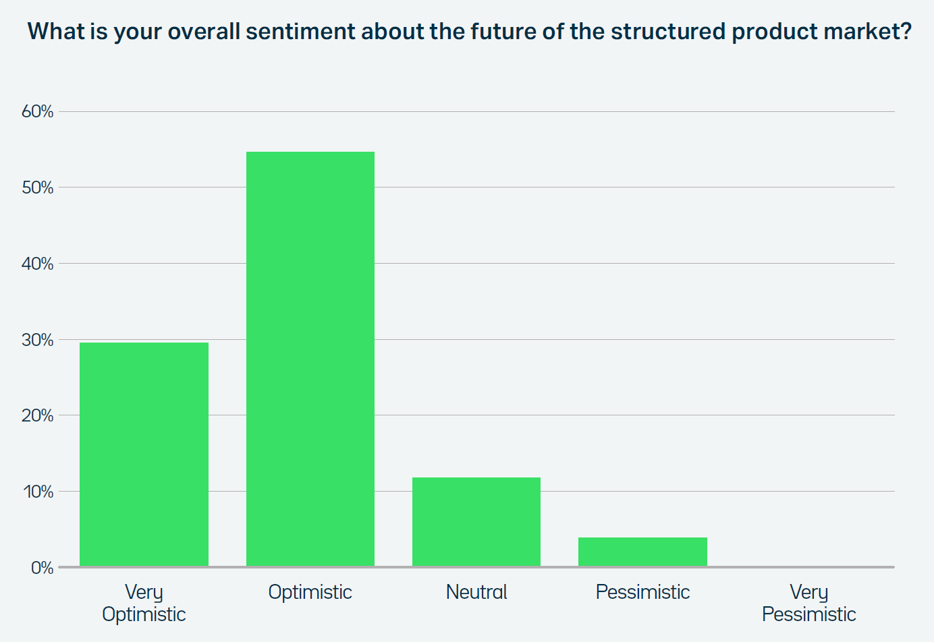The width and height of the screenshot is (934, 642).
Task: Click the Very Optimistic green bar
Action: click(x=144, y=454)
